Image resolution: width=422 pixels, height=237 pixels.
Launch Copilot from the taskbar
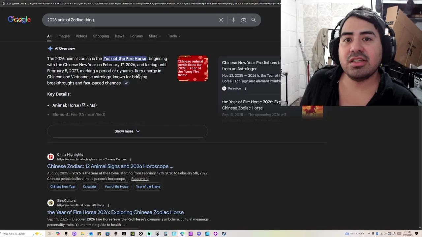point(58,234)
